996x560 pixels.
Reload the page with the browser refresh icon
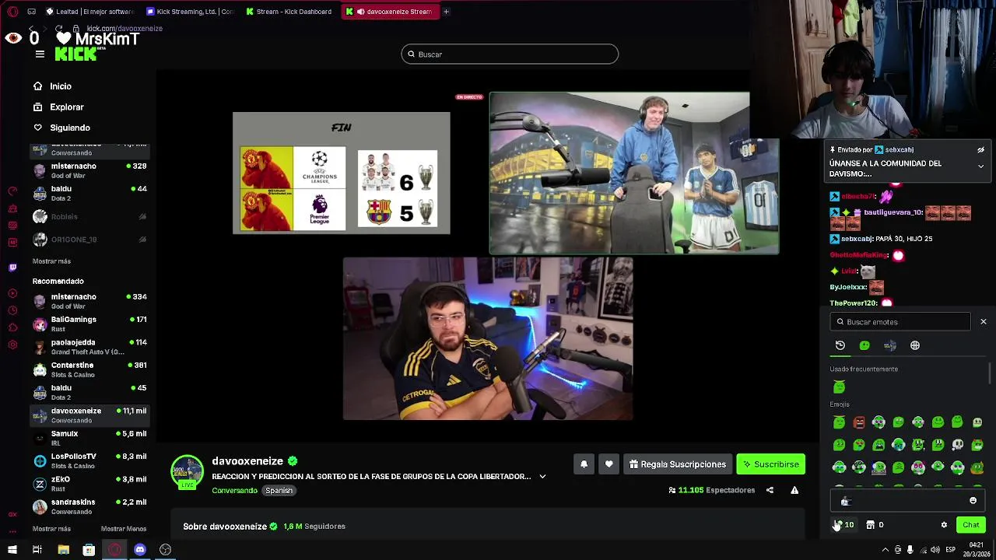point(58,29)
